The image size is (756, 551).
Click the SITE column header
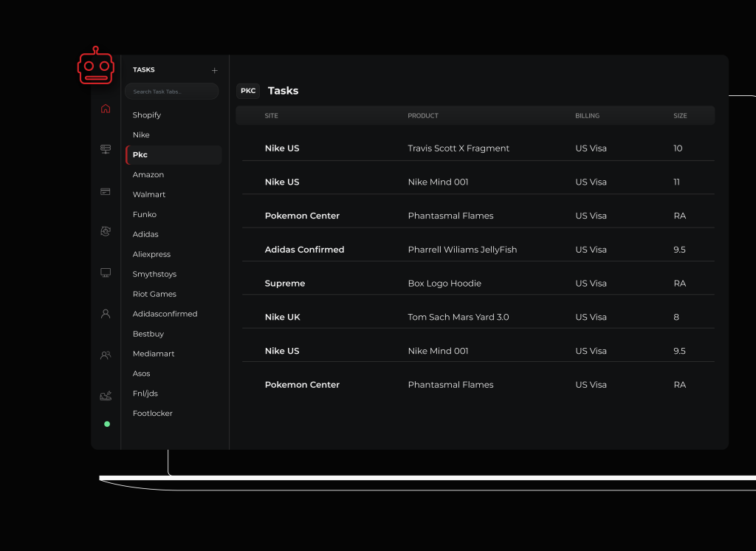click(271, 116)
